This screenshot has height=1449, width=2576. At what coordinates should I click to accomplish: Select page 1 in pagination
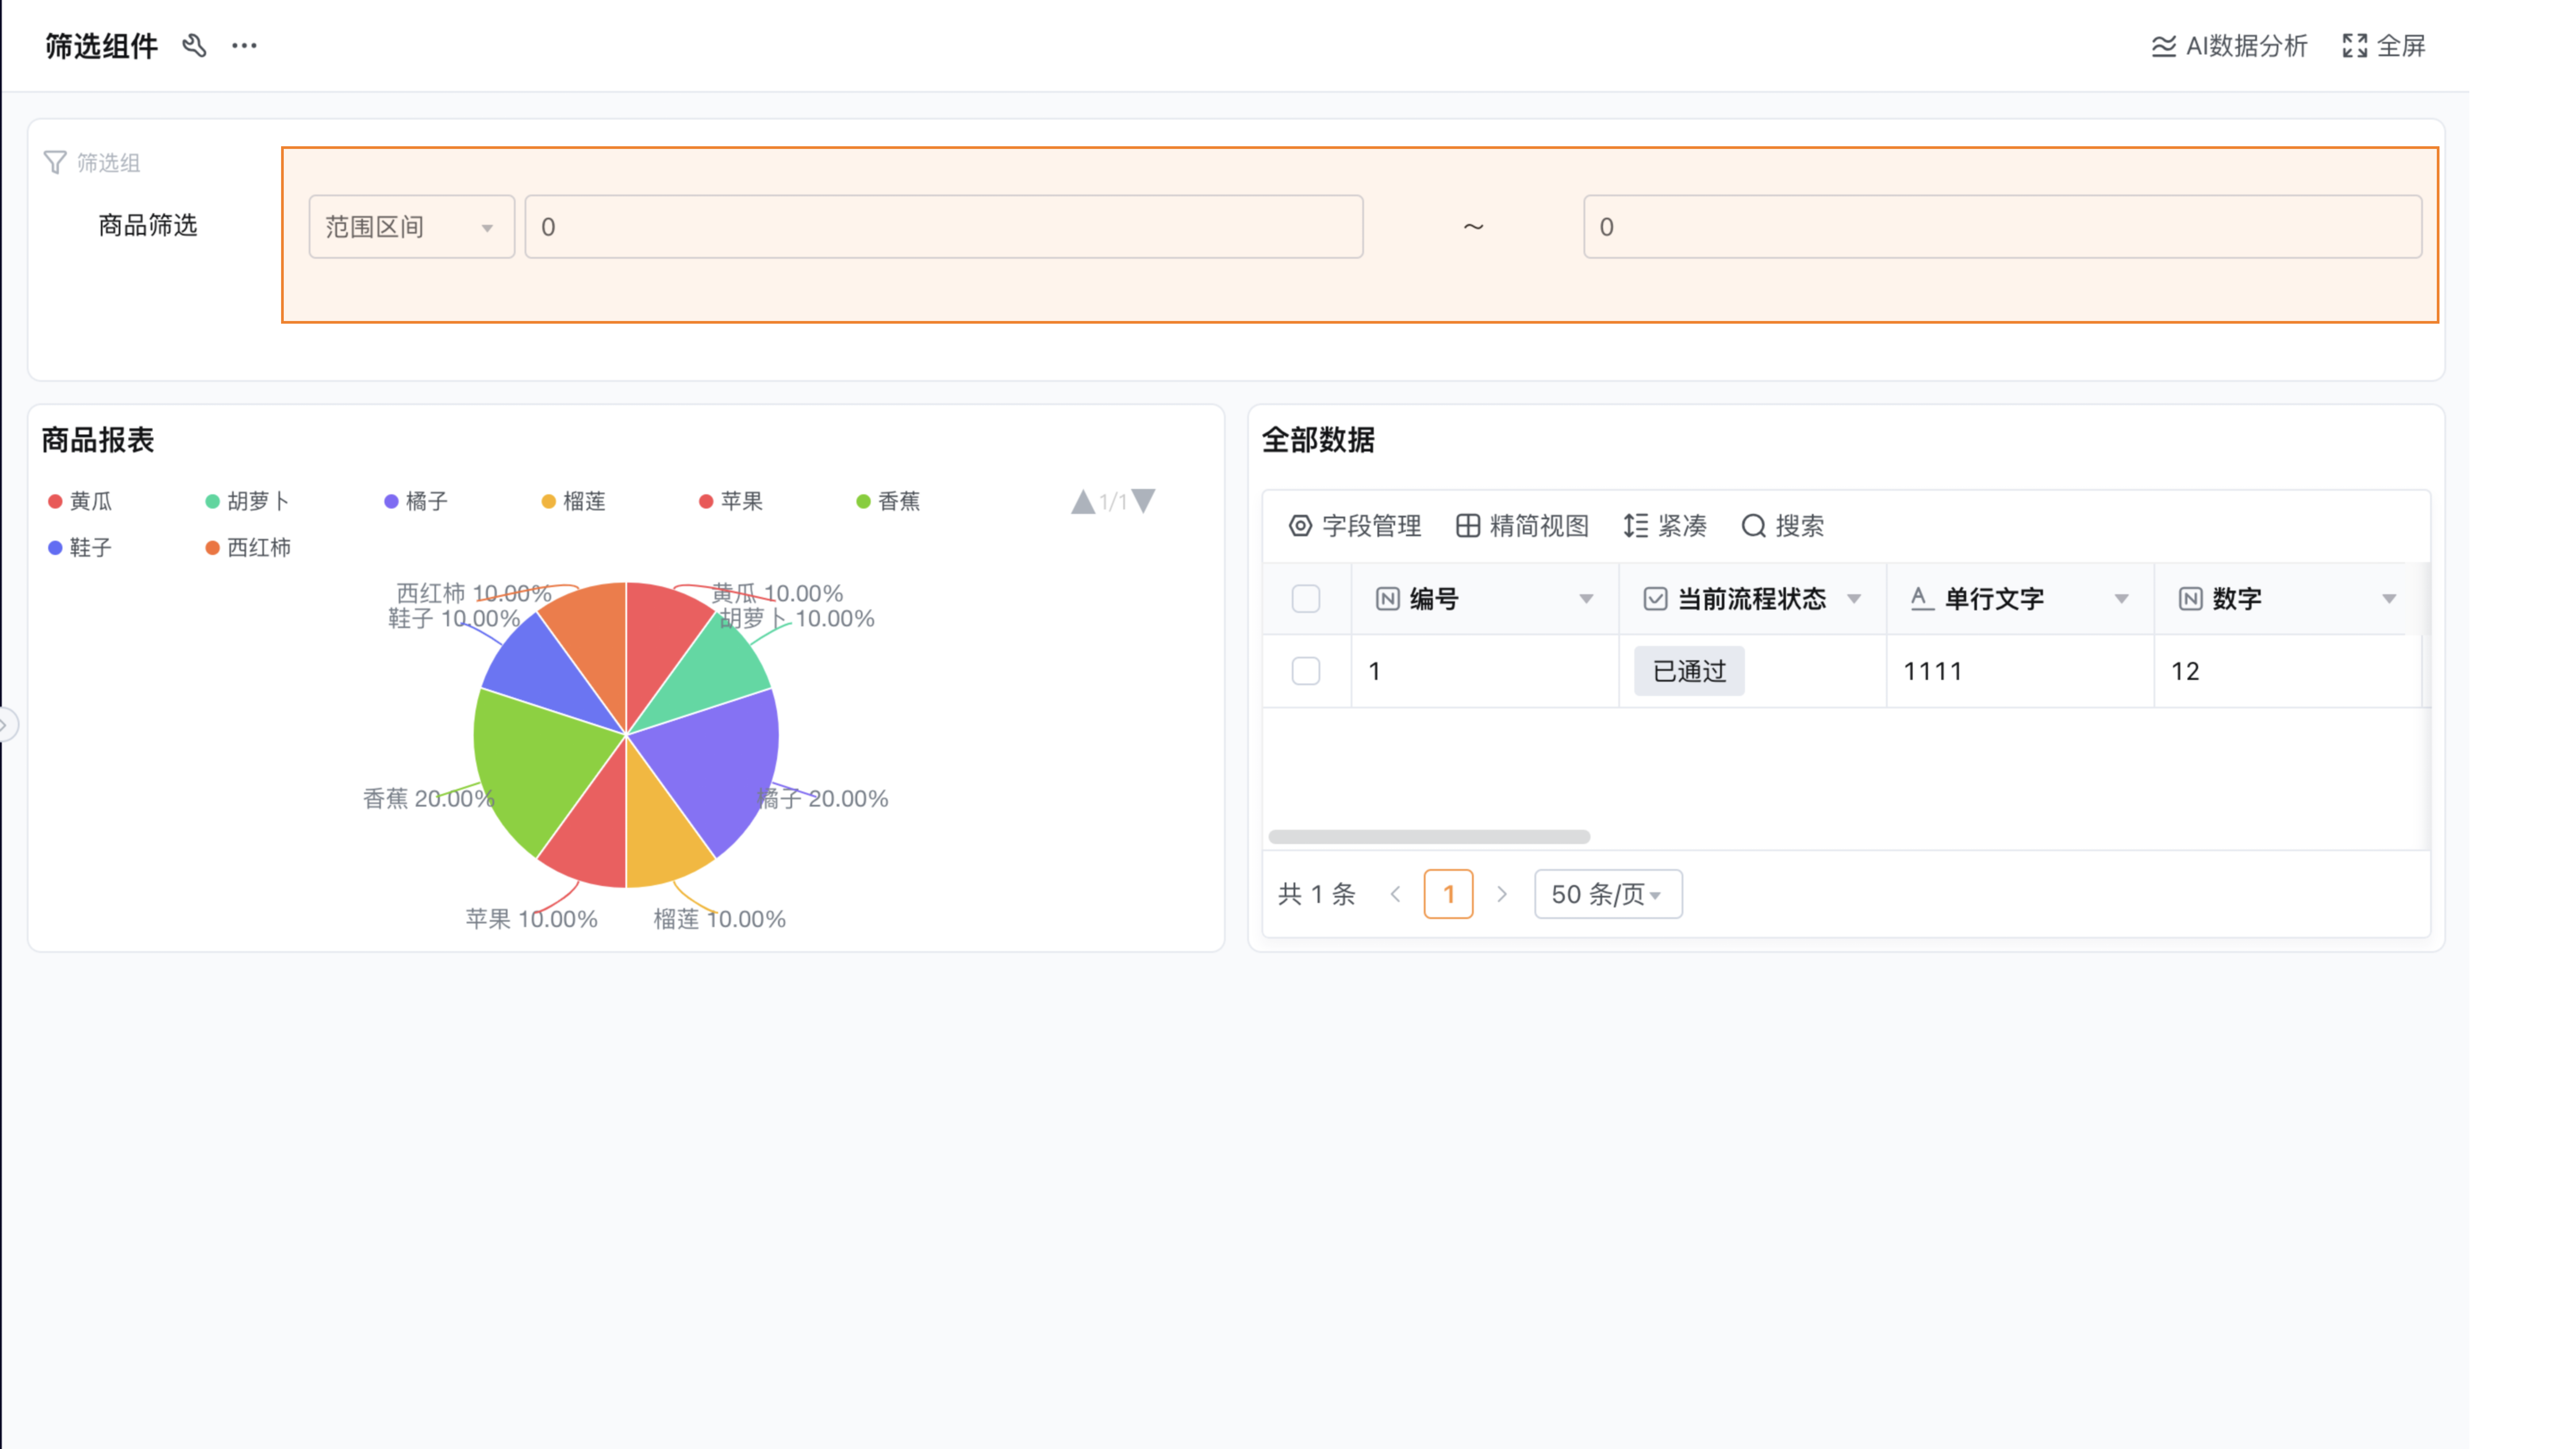(1448, 894)
